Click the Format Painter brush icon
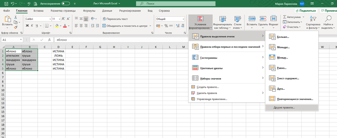The width and height of the screenshot is (337, 138). [x=16, y=27]
